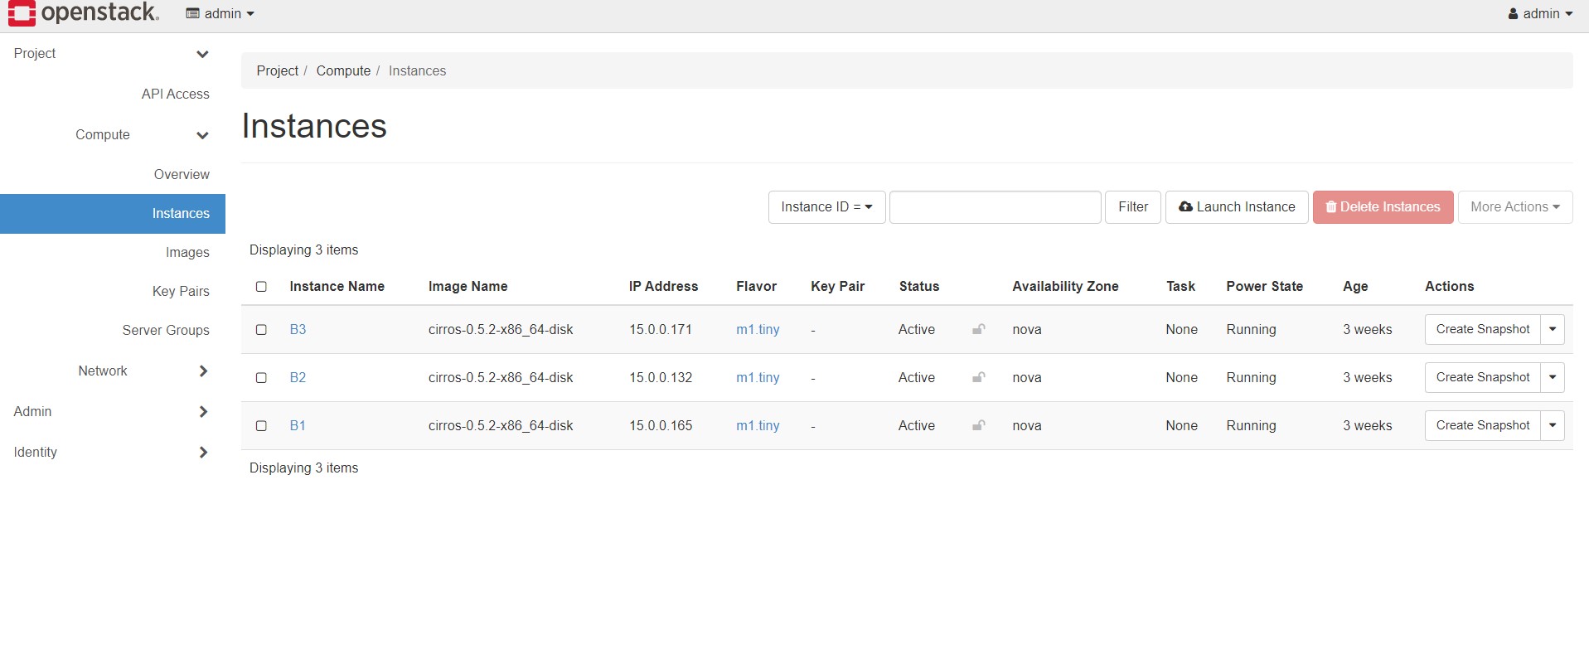Expand the Network sidebar section
Screen dimensions: 1589x659
tap(202, 371)
